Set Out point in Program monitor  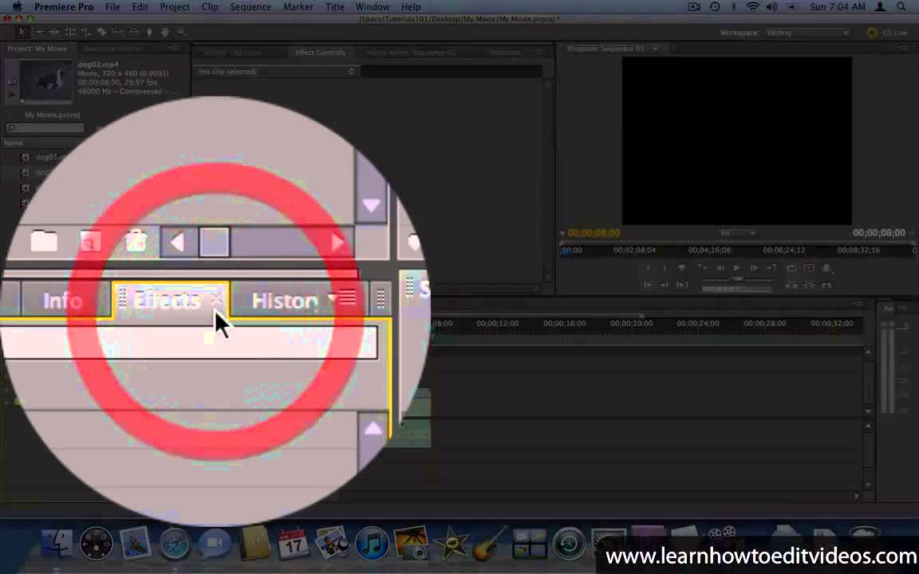tap(665, 268)
